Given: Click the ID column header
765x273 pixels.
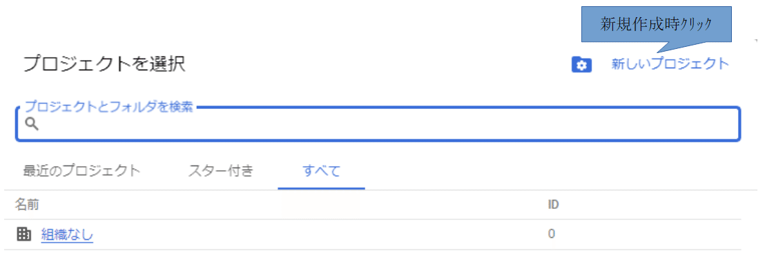Looking at the screenshot, I should (553, 205).
